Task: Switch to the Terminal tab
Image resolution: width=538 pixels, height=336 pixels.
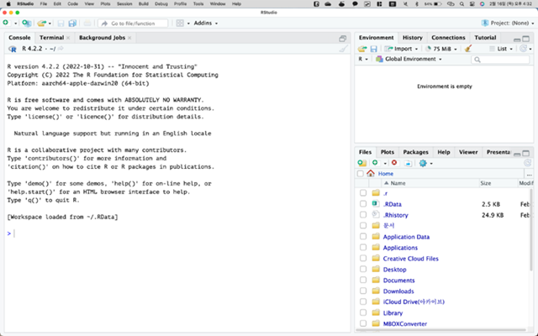Action: [x=51, y=38]
